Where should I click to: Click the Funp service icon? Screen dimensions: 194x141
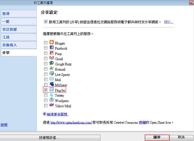52,53
